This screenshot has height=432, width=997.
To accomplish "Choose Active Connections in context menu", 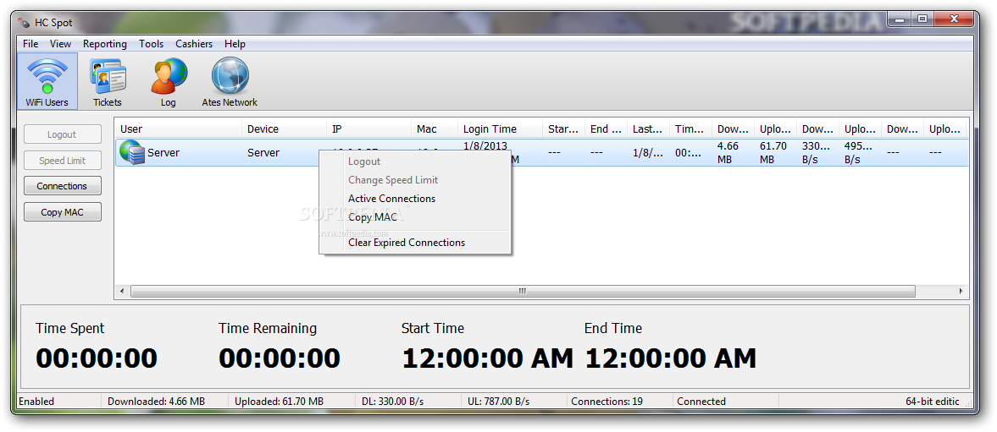I will tap(414, 199).
